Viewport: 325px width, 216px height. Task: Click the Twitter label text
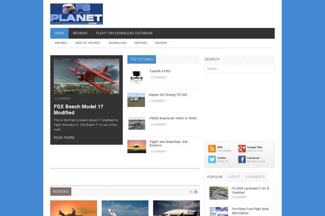coord(222,158)
